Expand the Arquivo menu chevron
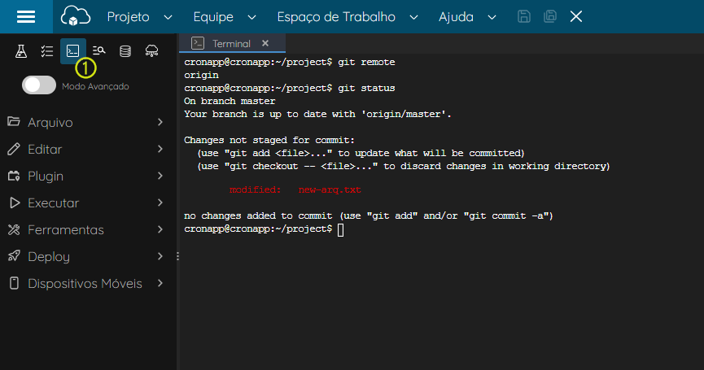The width and height of the screenshot is (704, 370). click(x=160, y=122)
